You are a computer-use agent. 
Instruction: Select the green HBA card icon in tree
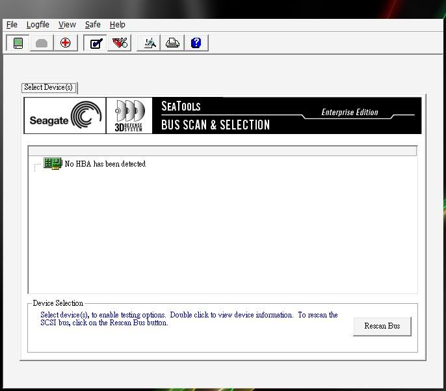(53, 163)
